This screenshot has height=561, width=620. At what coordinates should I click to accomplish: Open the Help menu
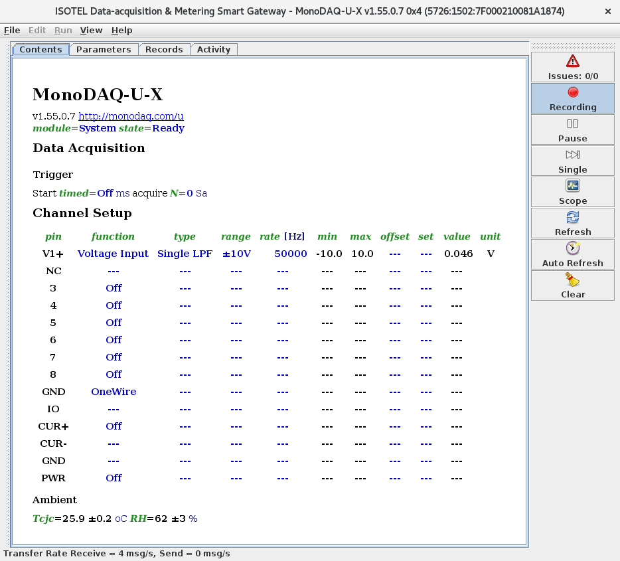pyautogui.click(x=121, y=31)
